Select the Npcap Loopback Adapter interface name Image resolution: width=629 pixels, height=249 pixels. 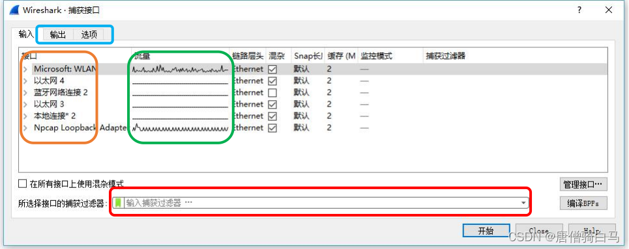point(80,128)
